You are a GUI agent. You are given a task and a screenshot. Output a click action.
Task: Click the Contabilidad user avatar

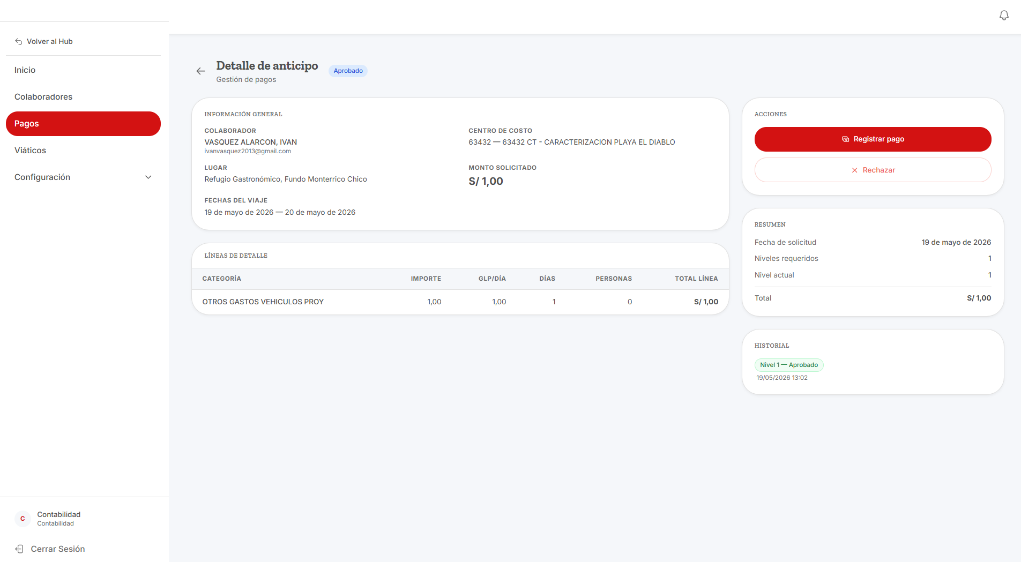click(x=23, y=519)
